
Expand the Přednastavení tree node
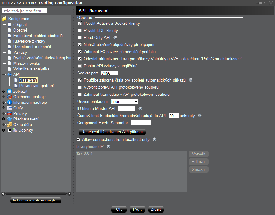(x=3, y=119)
